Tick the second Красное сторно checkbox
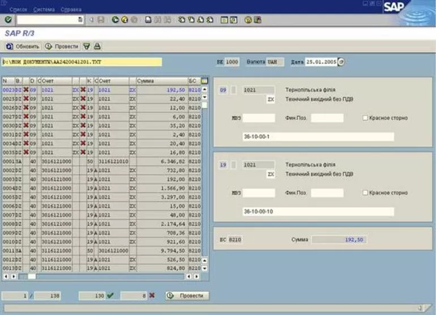Screen dimensions: 436x315 365,193
